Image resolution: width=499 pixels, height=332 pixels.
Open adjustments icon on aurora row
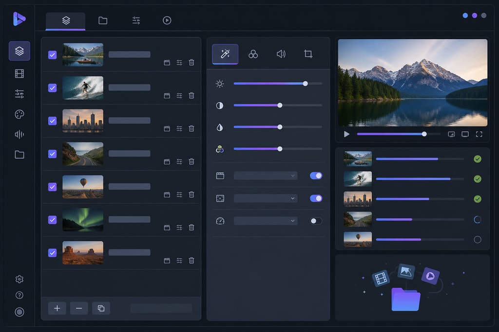pyautogui.click(x=179, y=227)
